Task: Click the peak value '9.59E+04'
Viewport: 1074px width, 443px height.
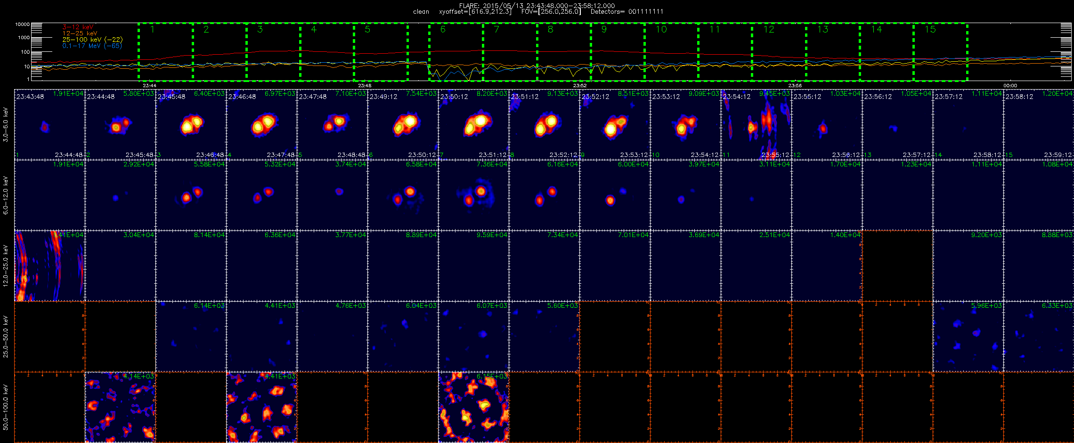Action: [x=492, y=235]
